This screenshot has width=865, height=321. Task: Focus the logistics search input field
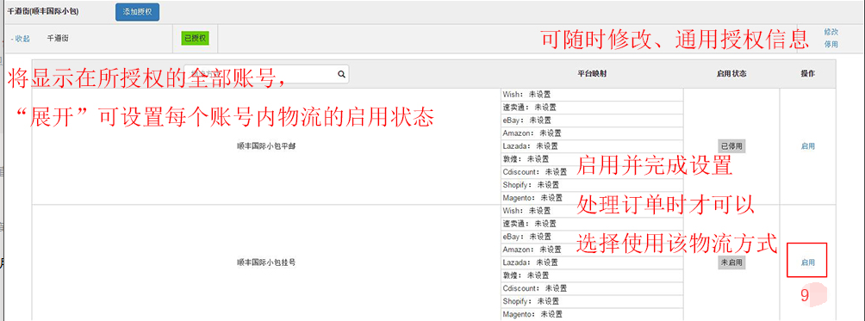coord(266,74)
